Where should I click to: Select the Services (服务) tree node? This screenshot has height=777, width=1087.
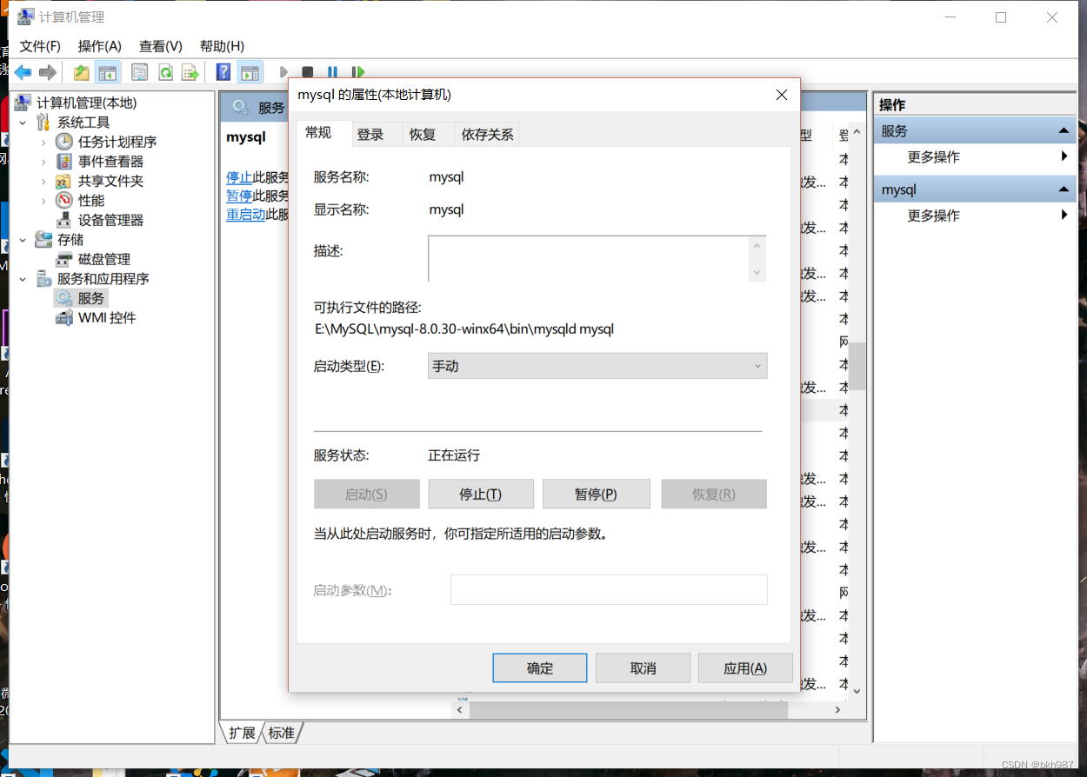[x=90, y=298]
